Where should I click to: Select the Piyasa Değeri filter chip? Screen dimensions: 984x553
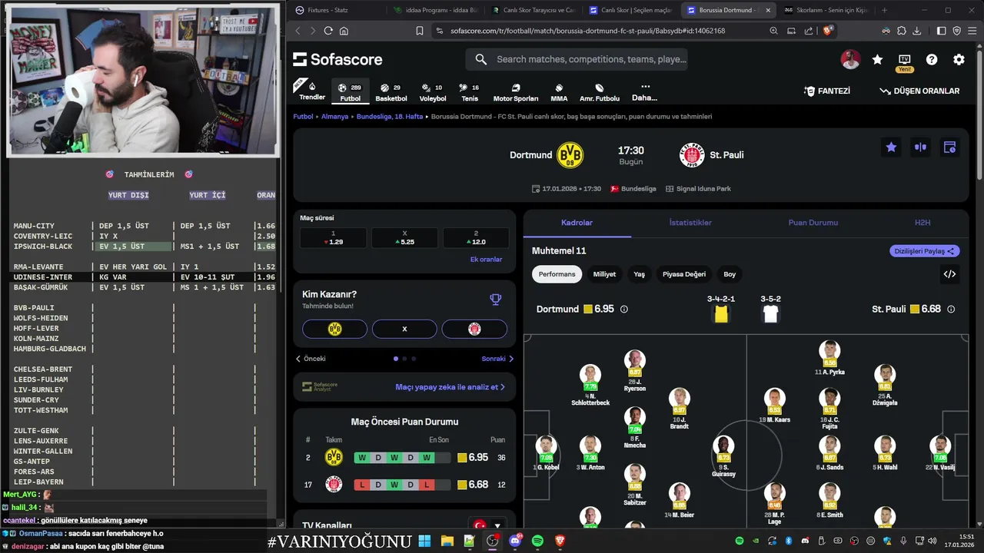tap(684, 274)
